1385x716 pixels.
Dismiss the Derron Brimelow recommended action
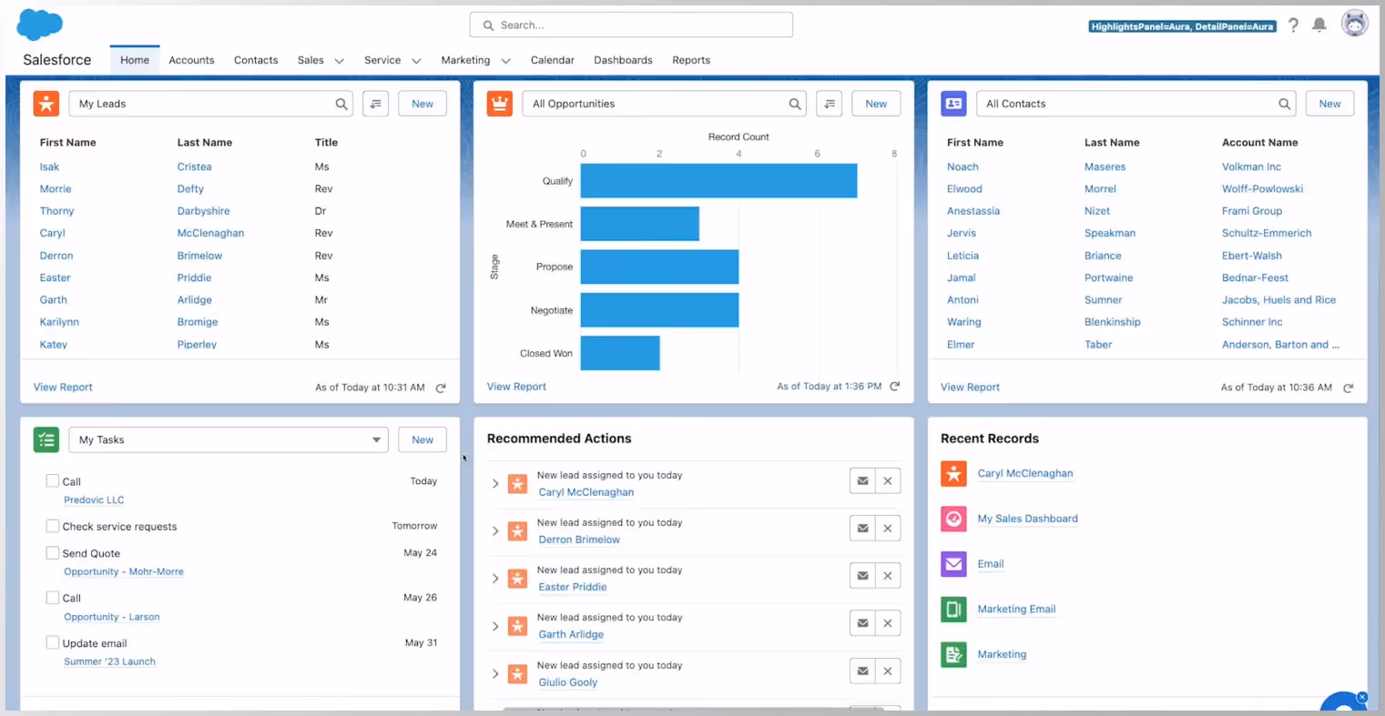point(888,529)
